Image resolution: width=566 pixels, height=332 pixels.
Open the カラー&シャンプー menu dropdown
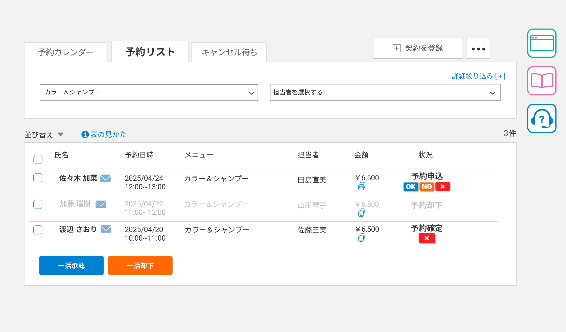(149, 93)
